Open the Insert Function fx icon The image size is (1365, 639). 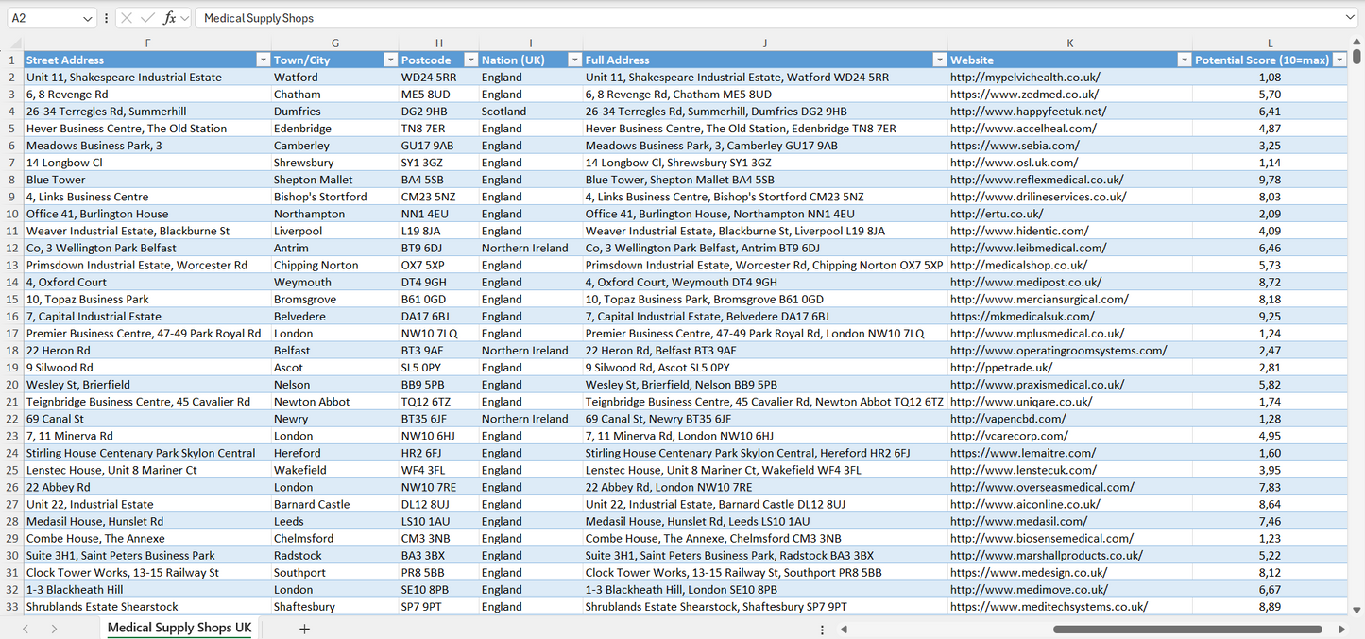click(x=169, y=18)
